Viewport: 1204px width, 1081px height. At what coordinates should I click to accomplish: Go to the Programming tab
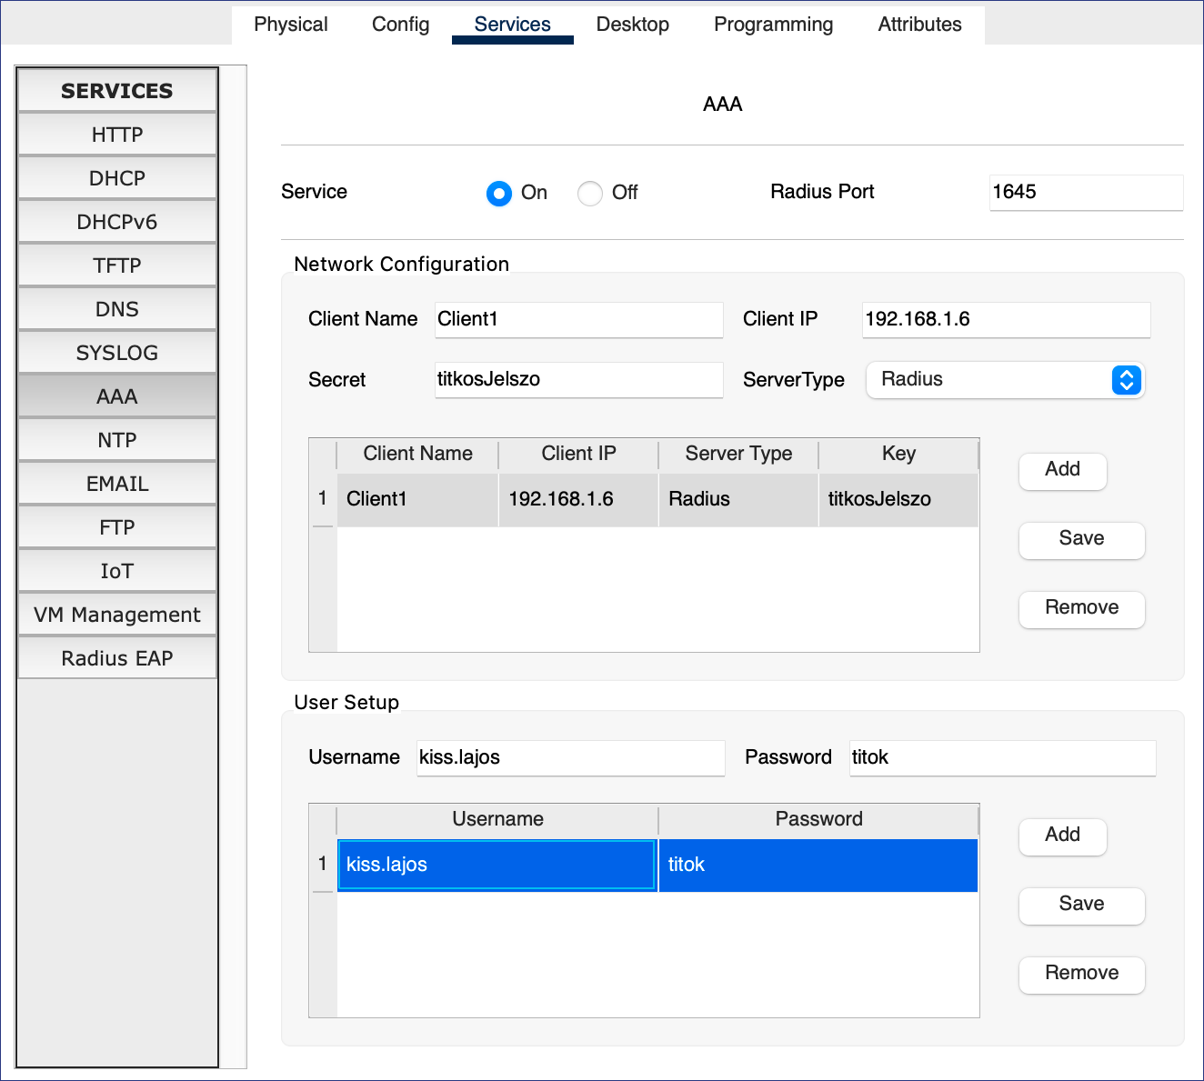774,25
